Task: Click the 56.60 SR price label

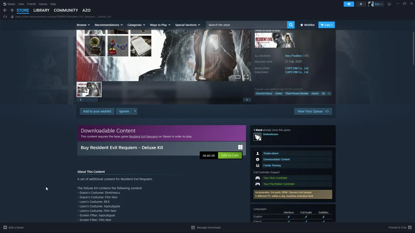Action: (209, 156)
